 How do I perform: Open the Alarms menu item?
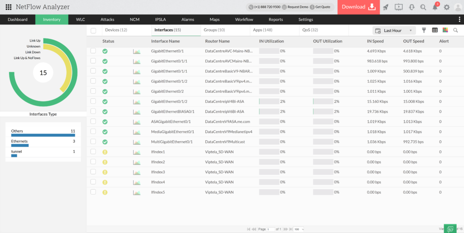point(188,19)
